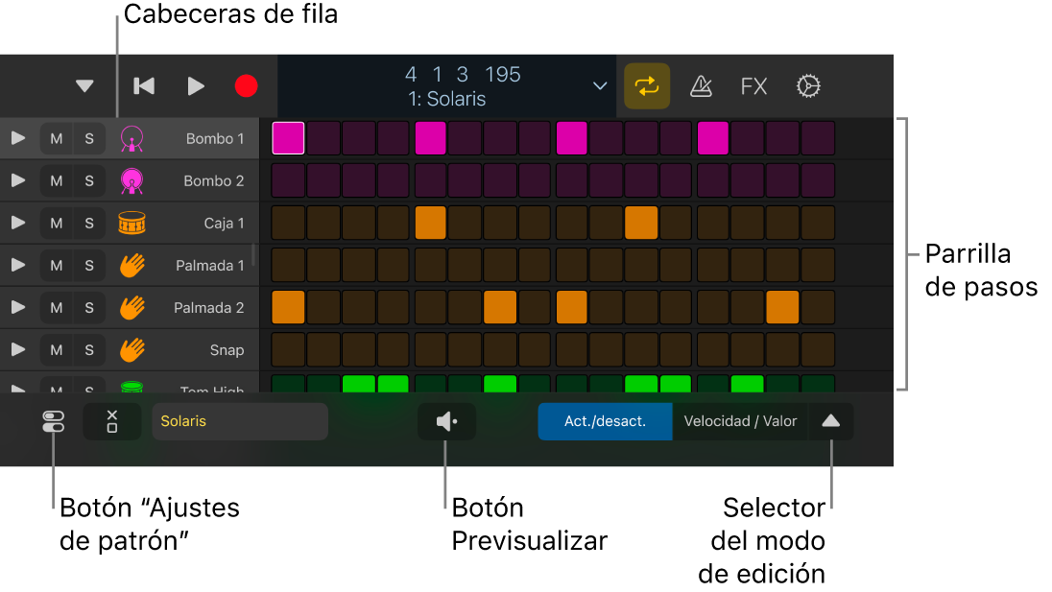
Task: Open song settings gear icon
Action: pyautogui.click(x=808, y=86)
